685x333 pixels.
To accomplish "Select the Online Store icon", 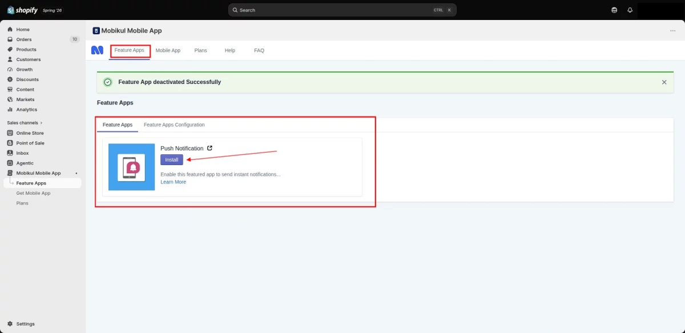I will click(x=10, y=133).
